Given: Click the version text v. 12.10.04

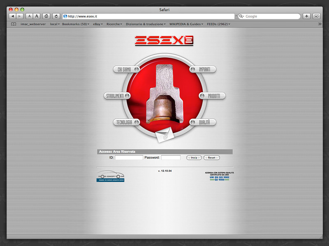Looking at the screenshot, I should [x=165, y=171].
